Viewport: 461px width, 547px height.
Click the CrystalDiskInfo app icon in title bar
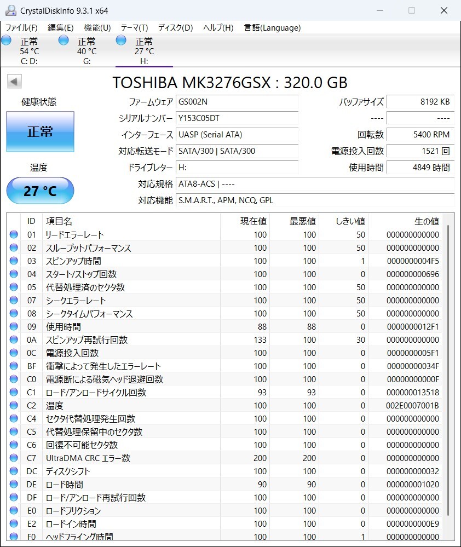click(10, 10)
